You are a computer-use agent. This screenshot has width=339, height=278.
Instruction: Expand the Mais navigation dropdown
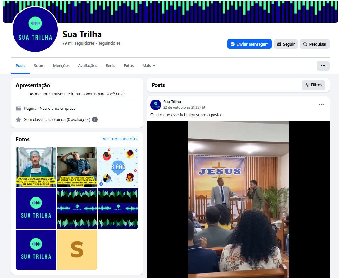148,65
